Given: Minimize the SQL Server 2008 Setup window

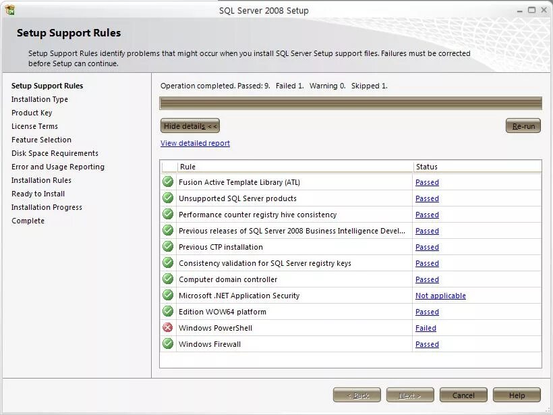Looking at the screenshot, I should [x=520, y=11].
